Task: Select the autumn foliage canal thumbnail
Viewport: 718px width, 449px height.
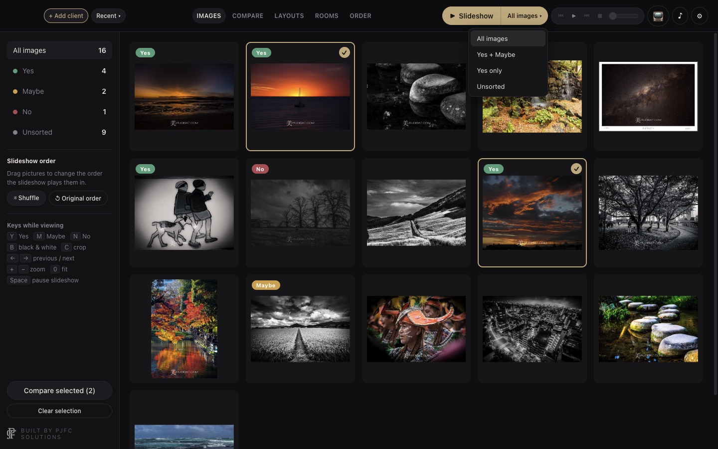Action: tap(184, 329)
